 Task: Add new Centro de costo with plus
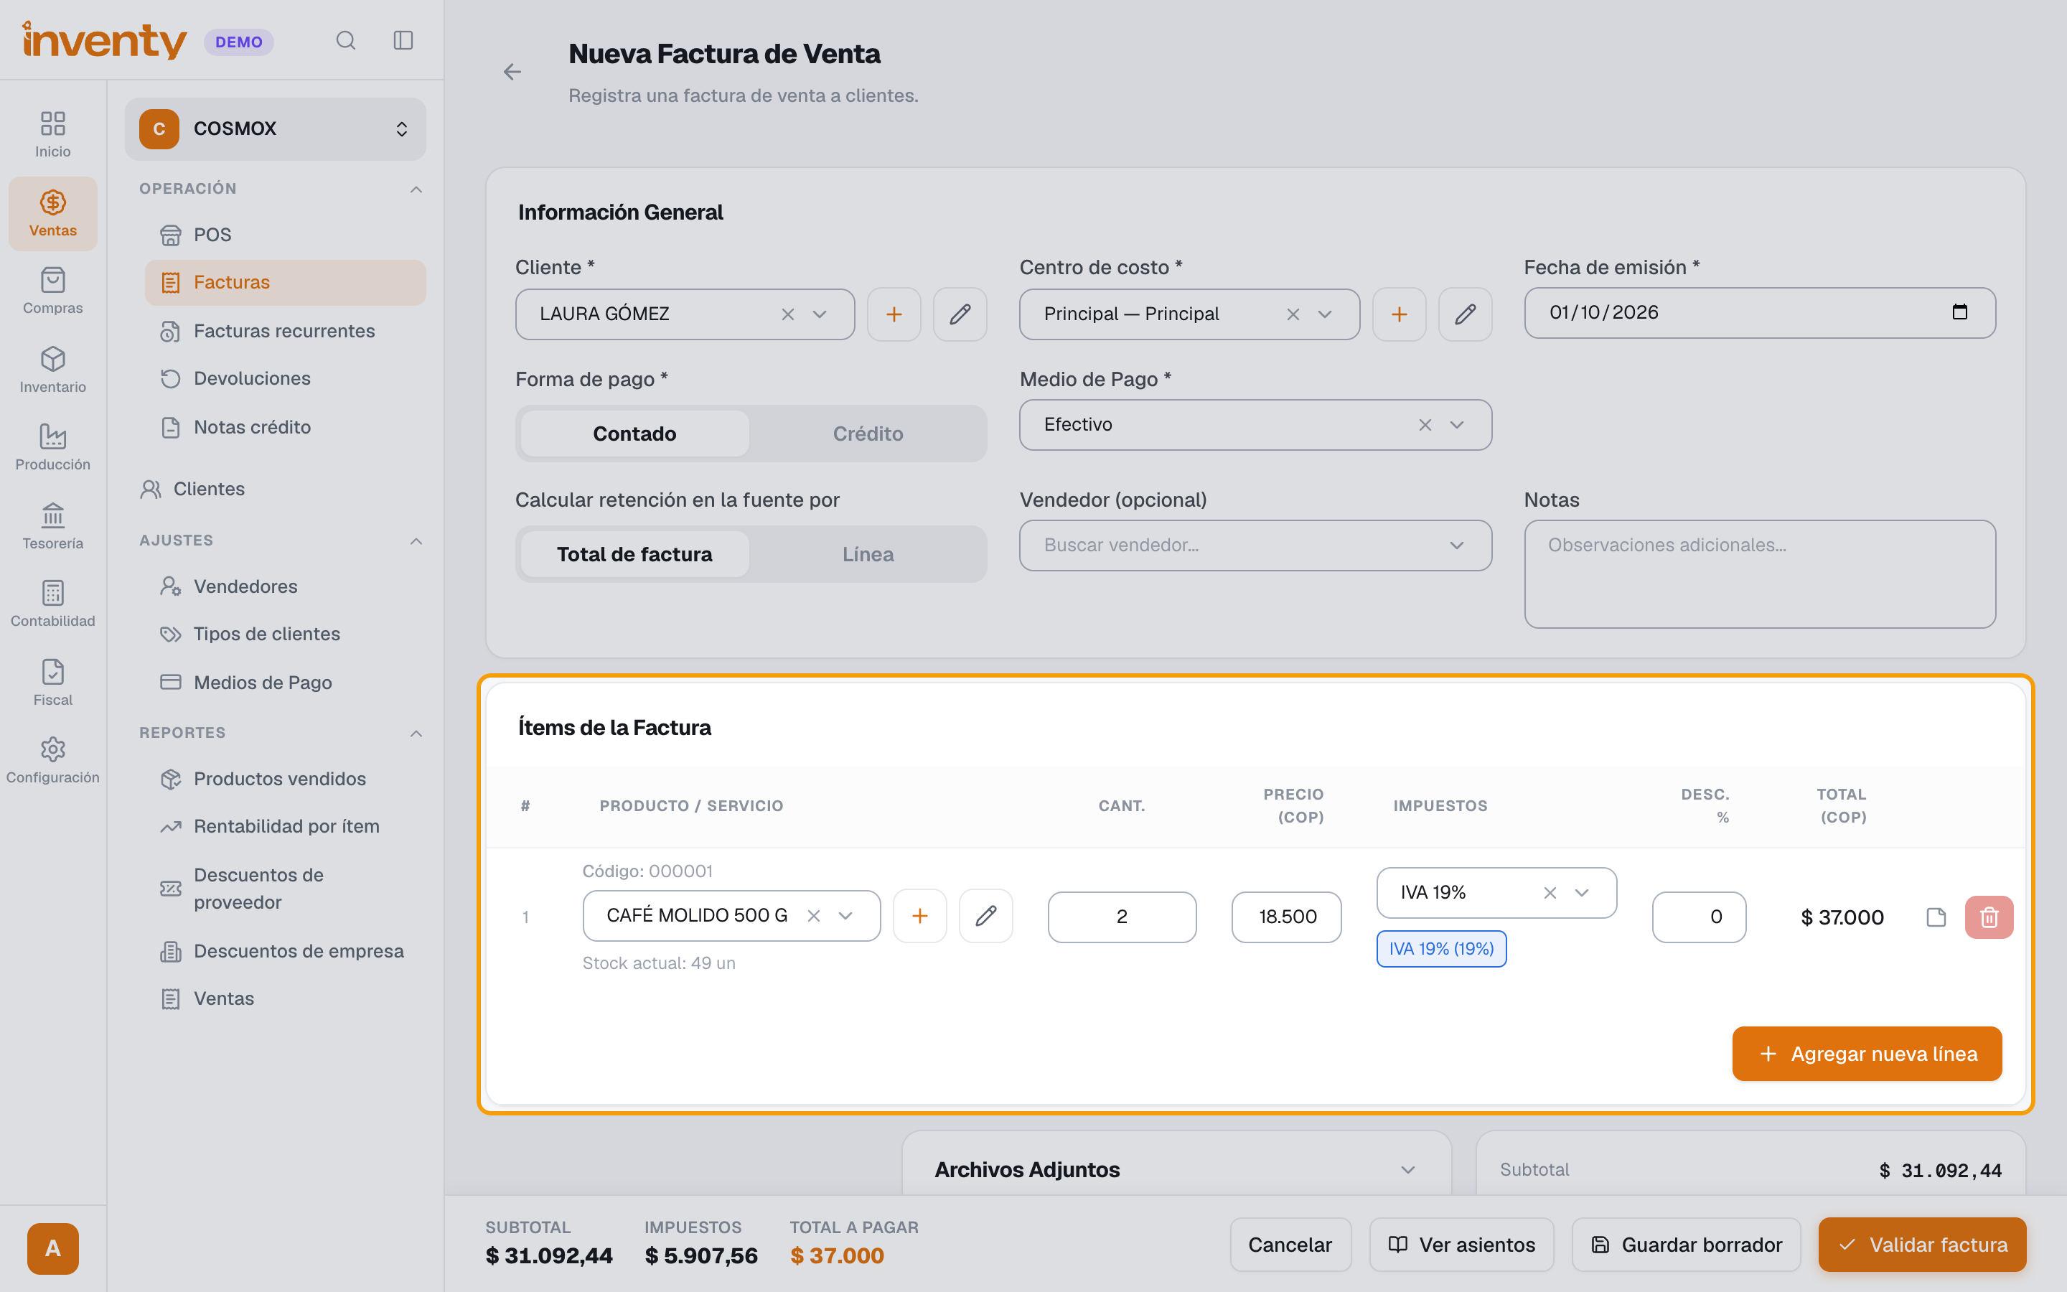pyautogui.click(x=1399, y=314)
